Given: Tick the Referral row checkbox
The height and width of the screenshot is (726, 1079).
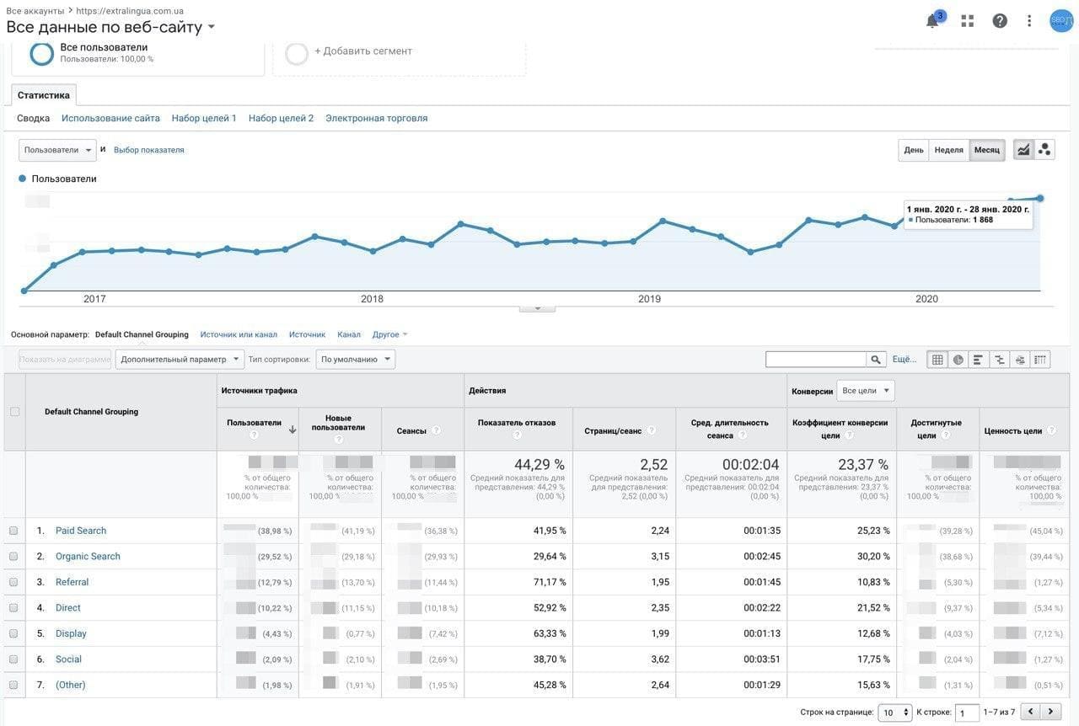Looking at the screenshot, I should coord(13,582).
